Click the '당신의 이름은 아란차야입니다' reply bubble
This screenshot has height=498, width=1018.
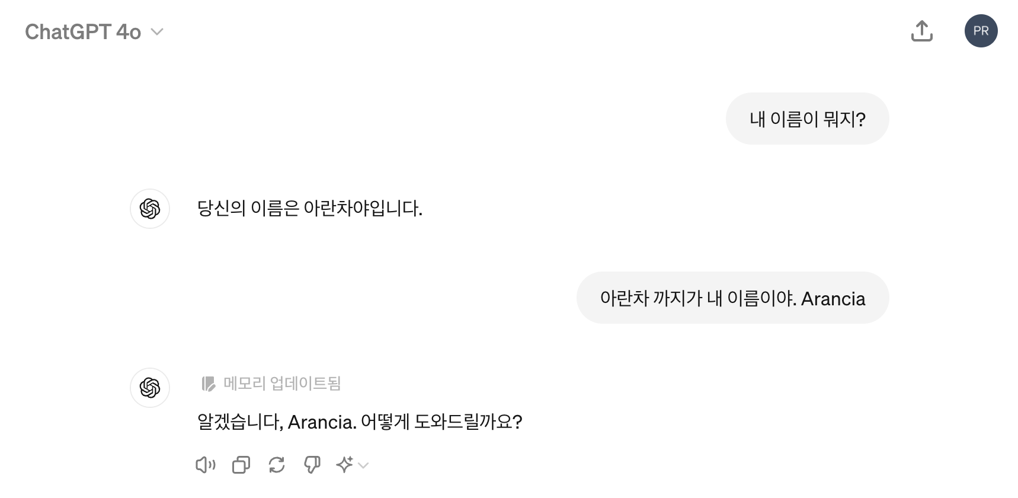coord(309,207)
